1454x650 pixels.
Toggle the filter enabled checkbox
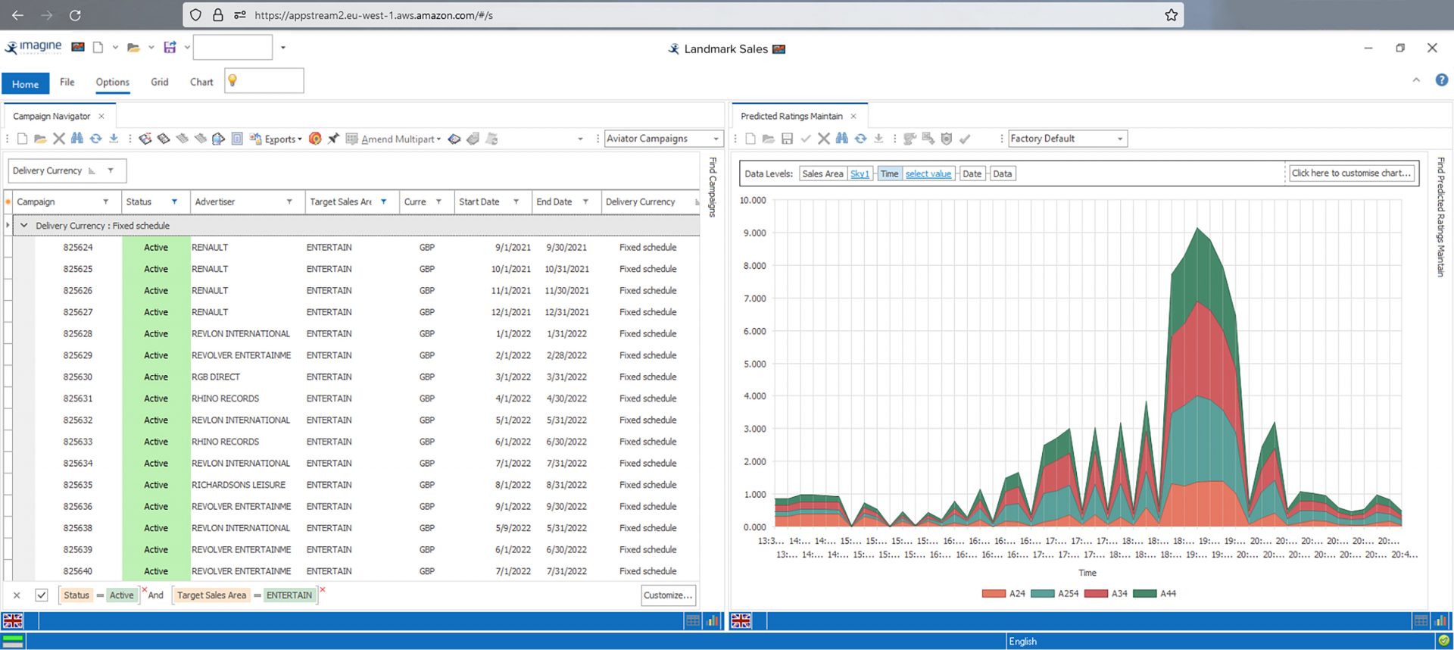pyautogui.click(x=42, y=595)
